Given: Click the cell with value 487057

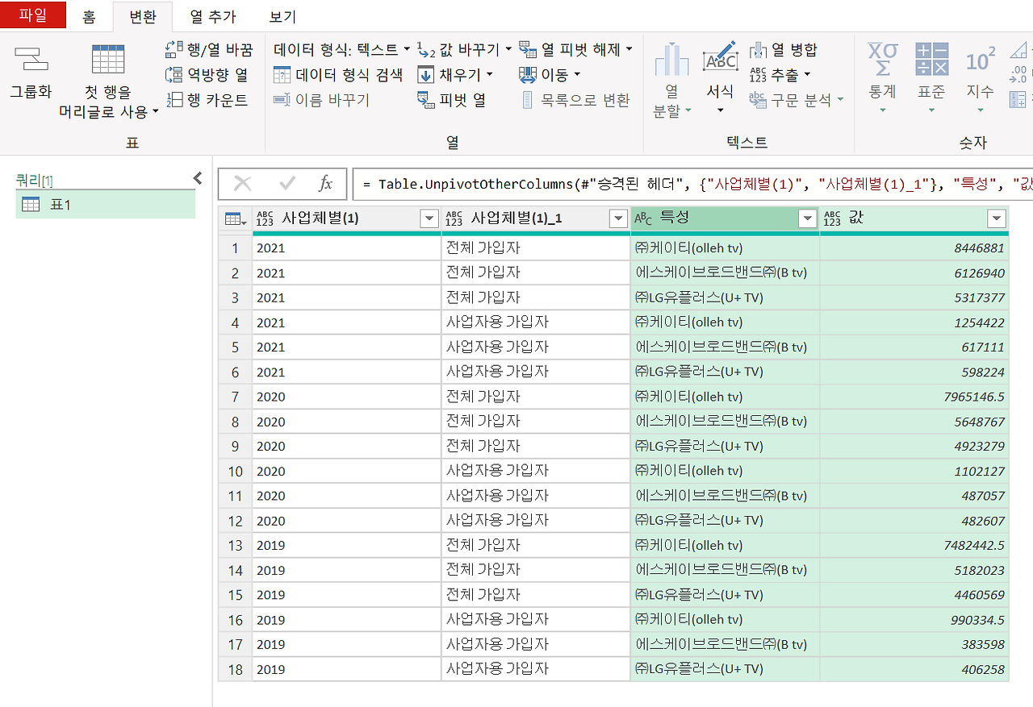Looking at the screenshot, I should 914,496.
